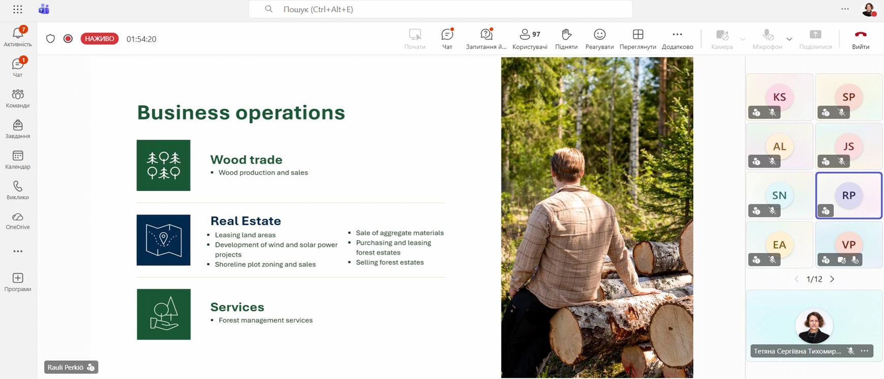Screen dimensions: 884x379
Task: Open the Запитання й відповіді panel
Action: click(x=486, y=38)
